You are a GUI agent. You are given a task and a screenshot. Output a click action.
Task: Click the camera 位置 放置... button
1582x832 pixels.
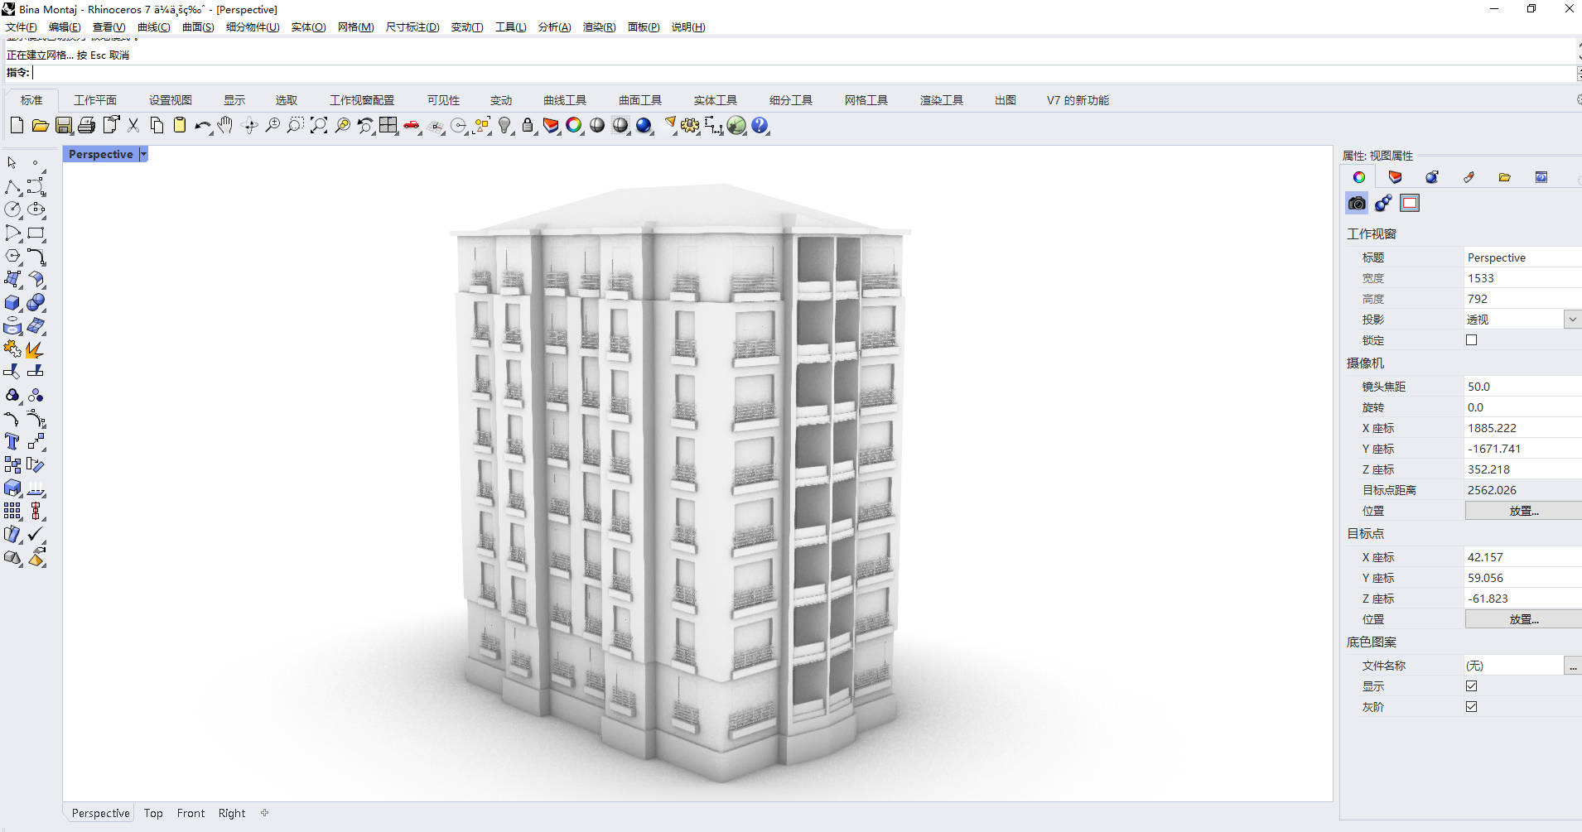1523,511
